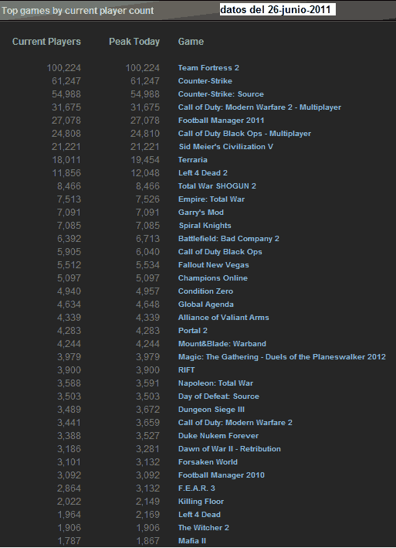Open Football Manager 2011 link
The image size is (396, 548).
222,121
